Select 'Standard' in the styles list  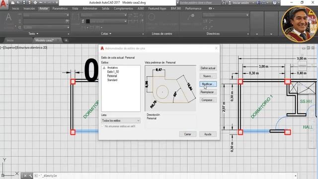[x=112, y=80]
